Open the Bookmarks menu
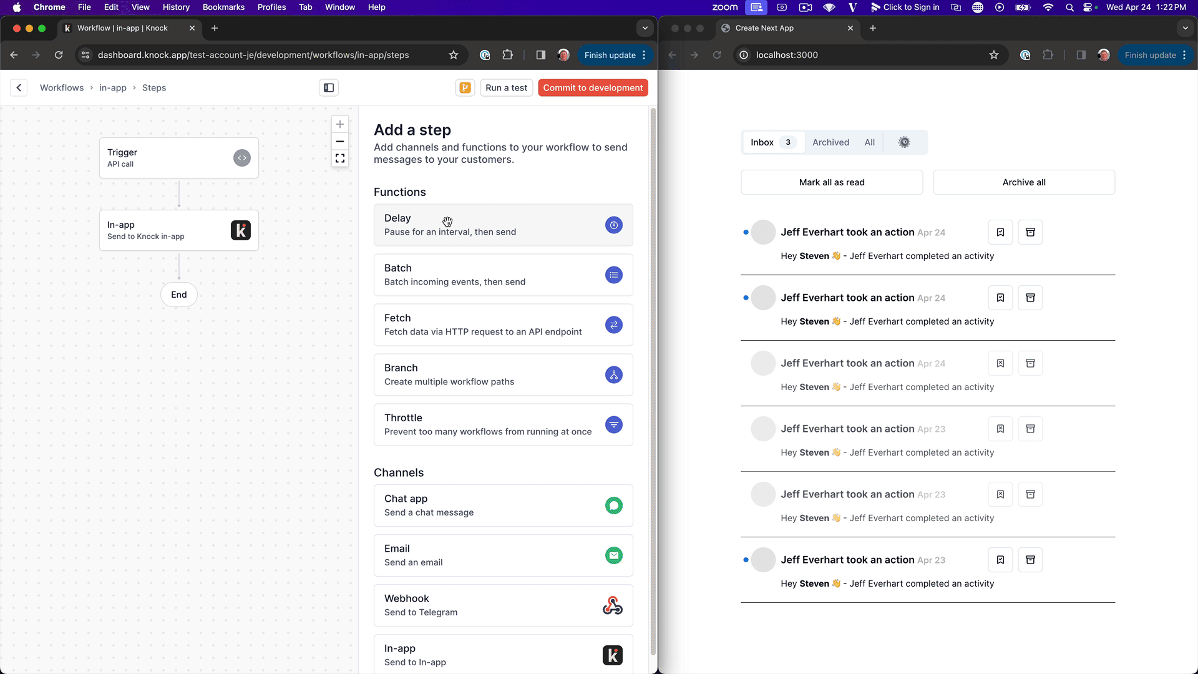 pyautogui.click(x=223, y=7)
